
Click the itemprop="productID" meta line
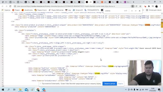point(37,27)
